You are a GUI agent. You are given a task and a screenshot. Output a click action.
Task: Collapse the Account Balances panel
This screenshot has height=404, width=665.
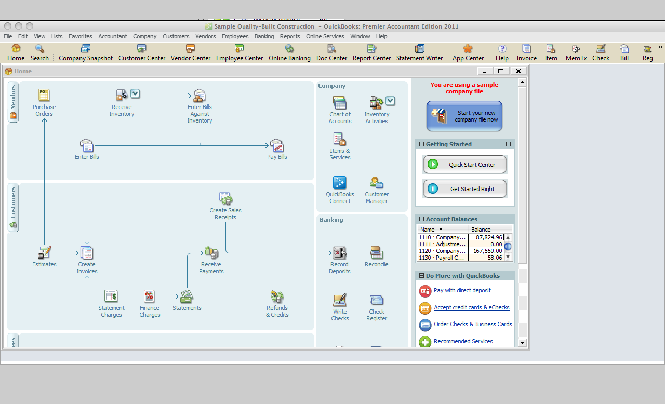click(x=422, y=219)
